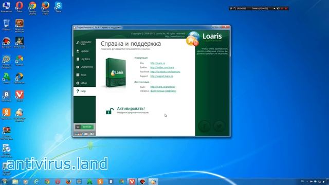Screen dimensions: 329x185
Task: Open the Support link
Action: coord(161,76)
